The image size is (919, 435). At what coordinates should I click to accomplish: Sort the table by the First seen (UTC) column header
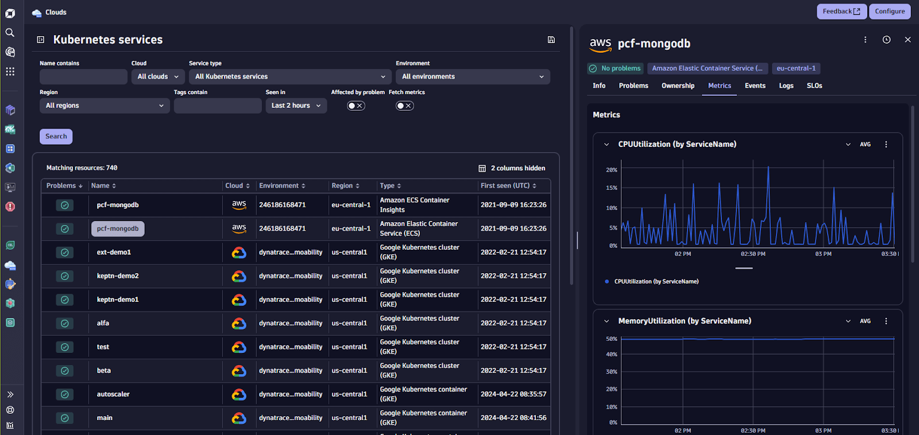508,186
